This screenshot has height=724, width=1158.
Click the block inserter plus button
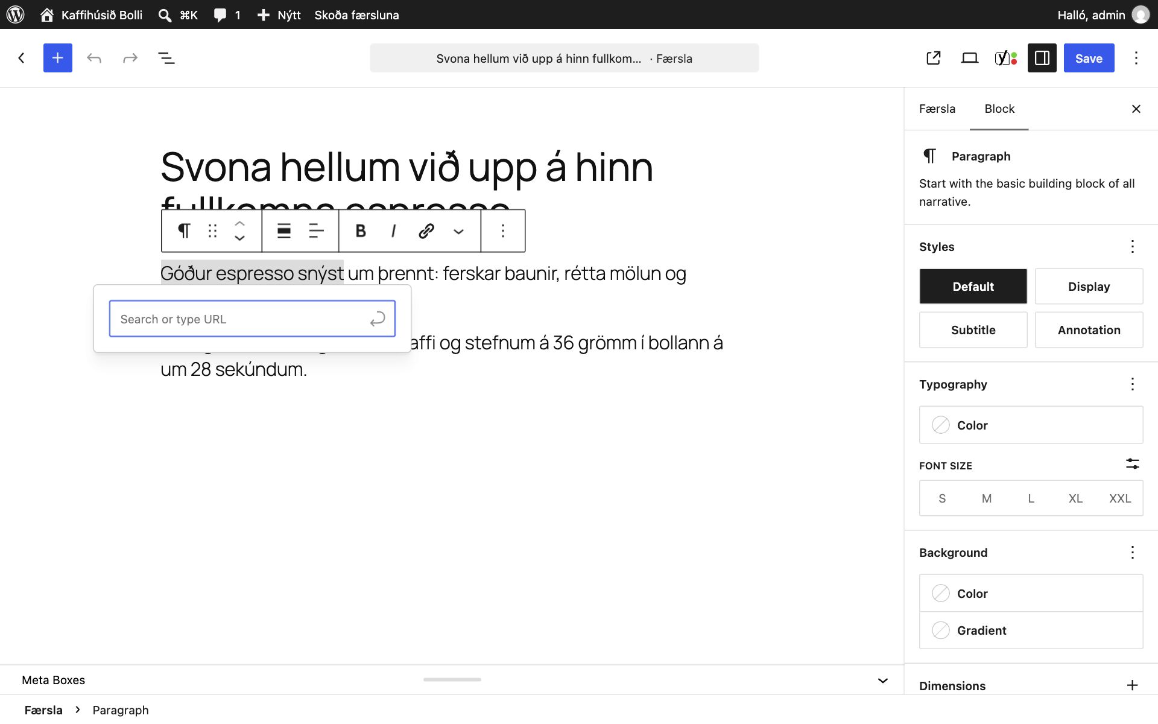tap(58, 58)
